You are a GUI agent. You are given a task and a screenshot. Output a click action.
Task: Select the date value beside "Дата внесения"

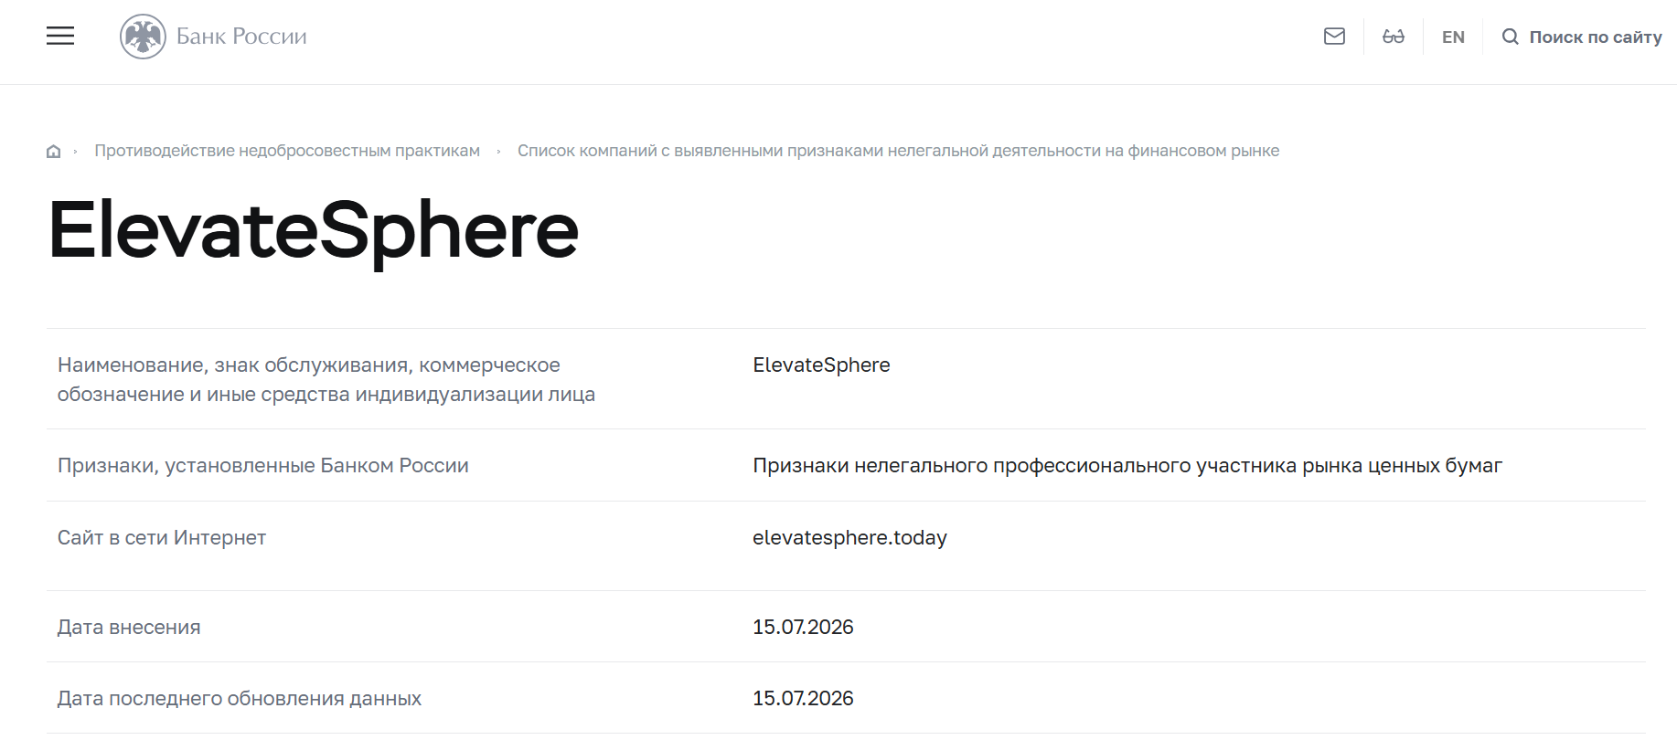click(803, 627)
